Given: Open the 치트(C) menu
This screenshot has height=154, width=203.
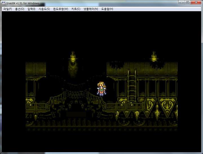Looking at the screenshot, I should click(76, 9).
